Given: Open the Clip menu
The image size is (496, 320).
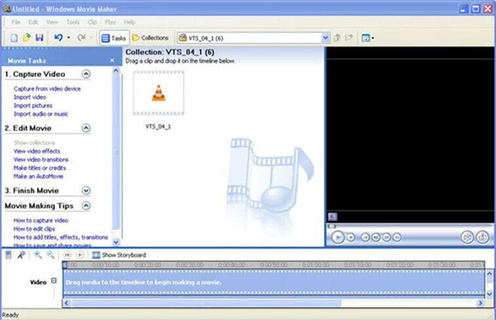Looking at the screenshot, I should point(92,22).
